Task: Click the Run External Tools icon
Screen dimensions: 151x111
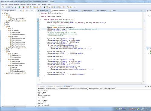Action: pyautogui.click(x=23, y=7)
